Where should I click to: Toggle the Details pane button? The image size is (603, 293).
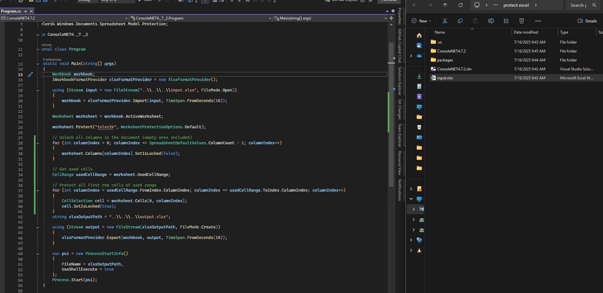587,21
